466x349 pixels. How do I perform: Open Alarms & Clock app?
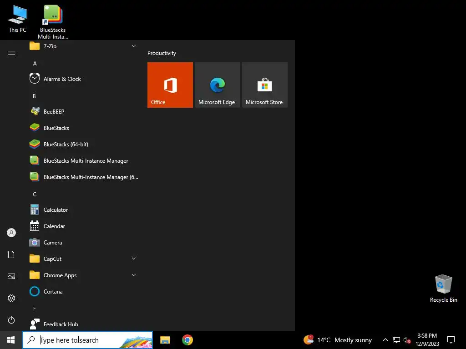(84, 79)
